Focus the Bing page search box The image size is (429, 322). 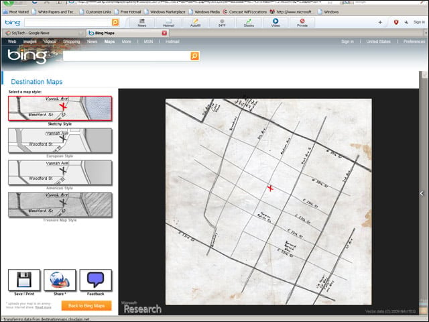127,56
